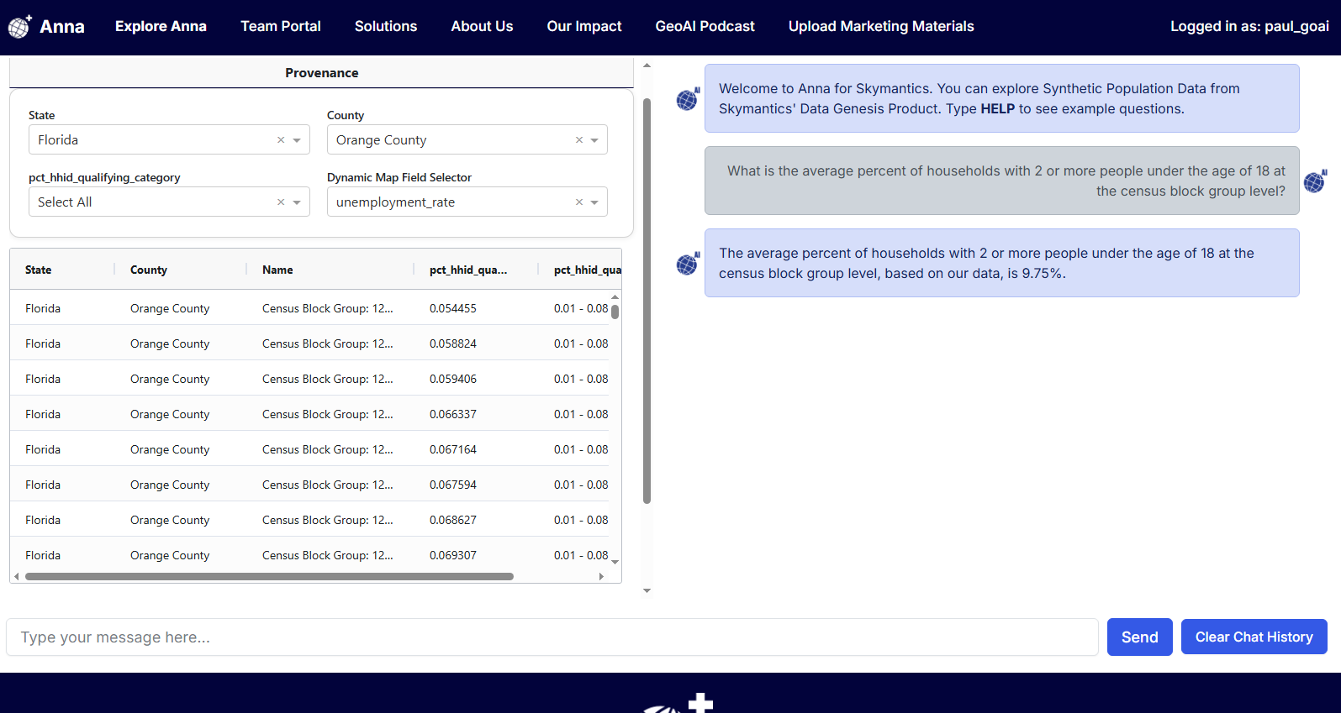Click Clear Chat History button
Screen dimensions: 1341x713
tap(1254, 637)
